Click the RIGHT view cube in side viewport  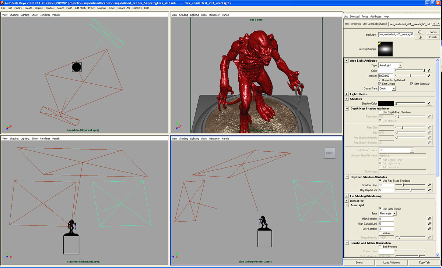coord(330,153)
